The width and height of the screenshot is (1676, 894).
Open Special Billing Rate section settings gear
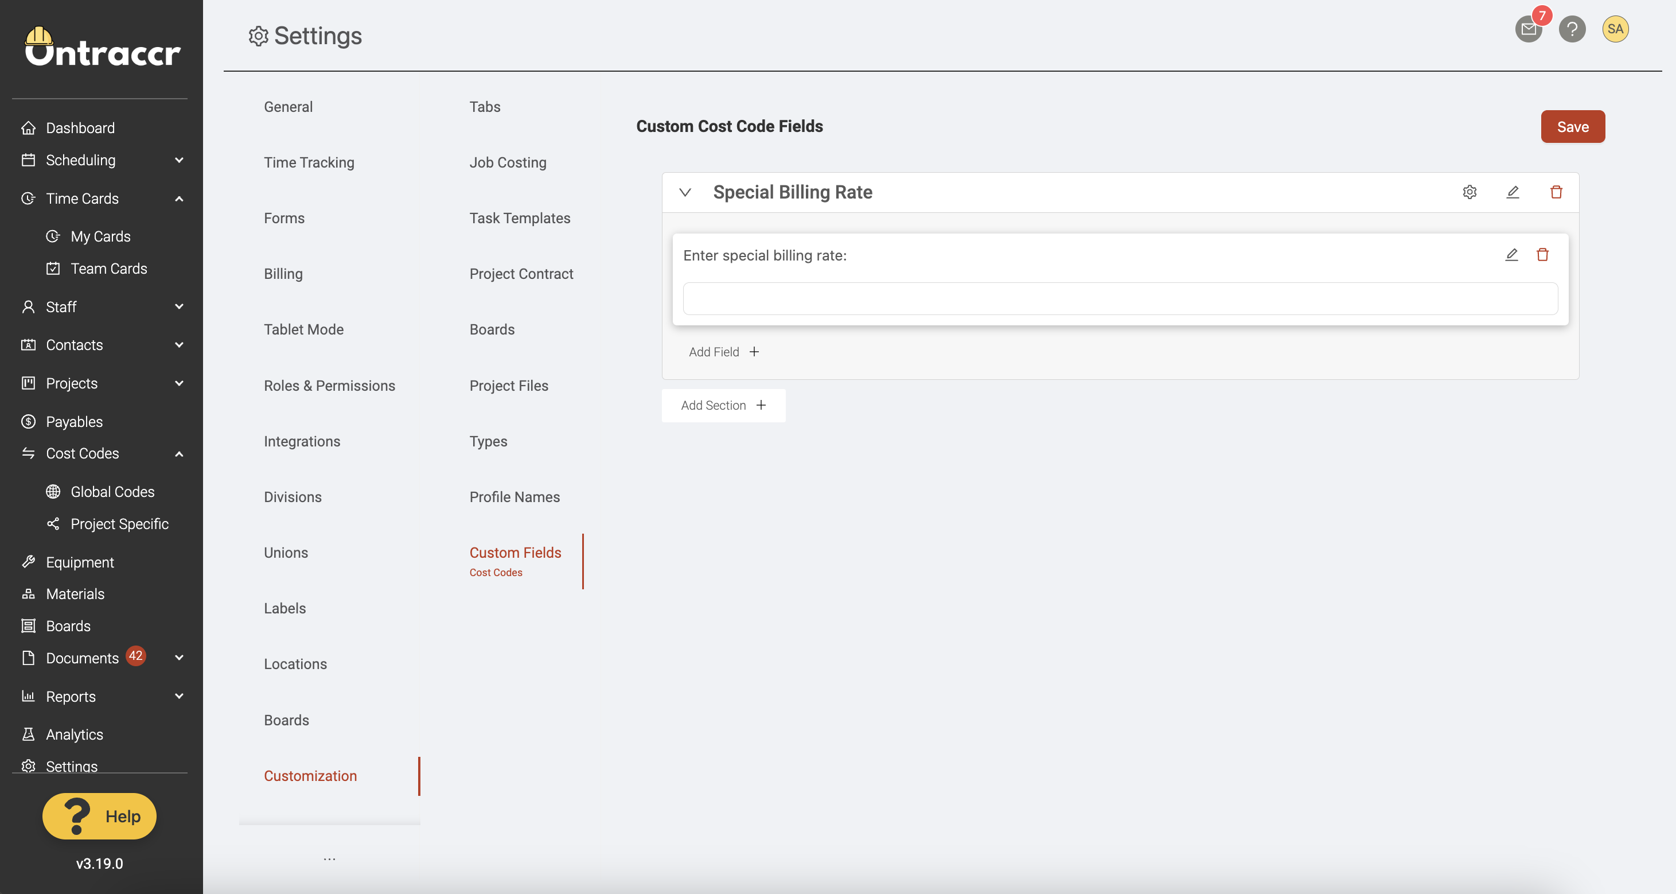click(x=1469, y=192)
